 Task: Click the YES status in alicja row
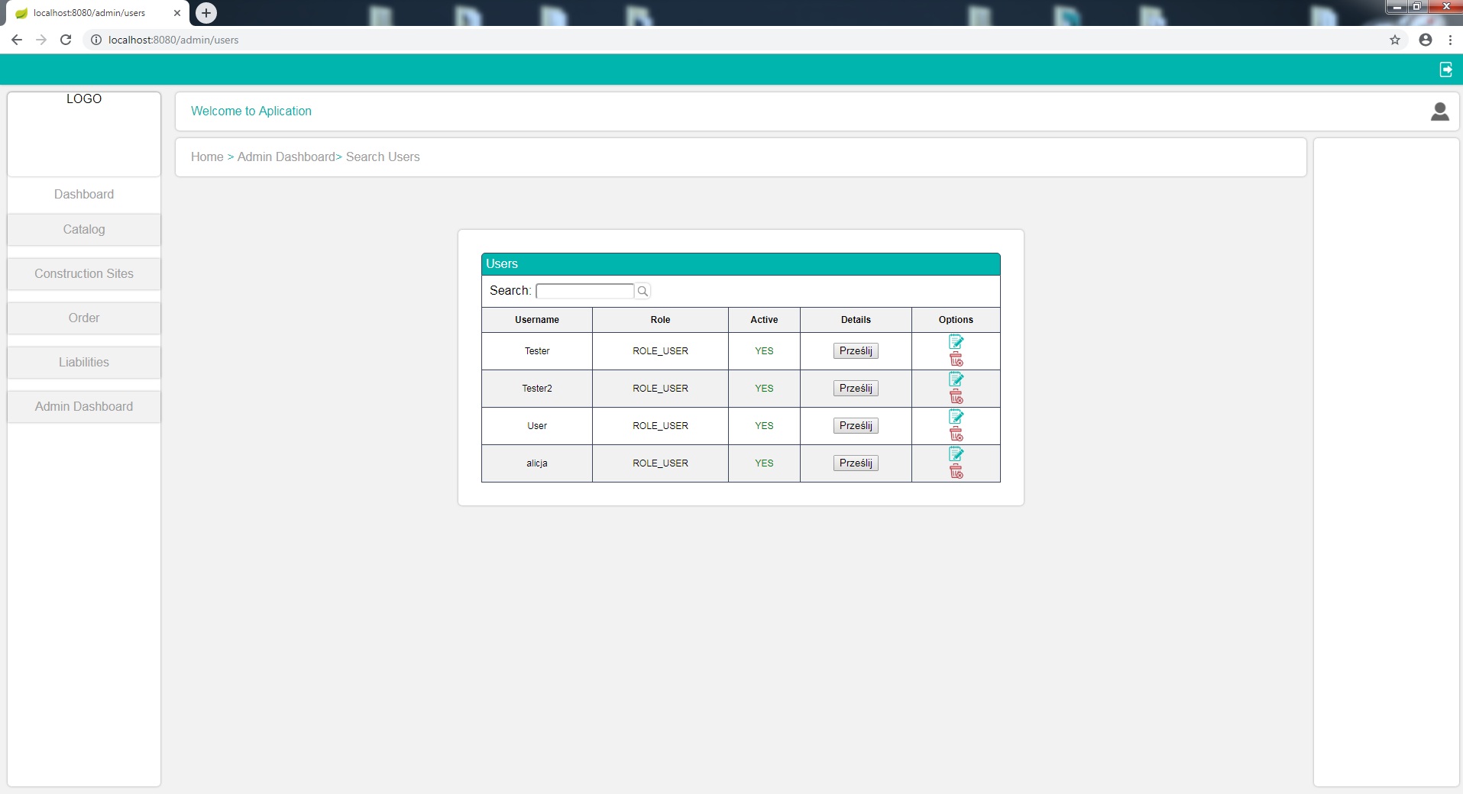tap(764, 463)
